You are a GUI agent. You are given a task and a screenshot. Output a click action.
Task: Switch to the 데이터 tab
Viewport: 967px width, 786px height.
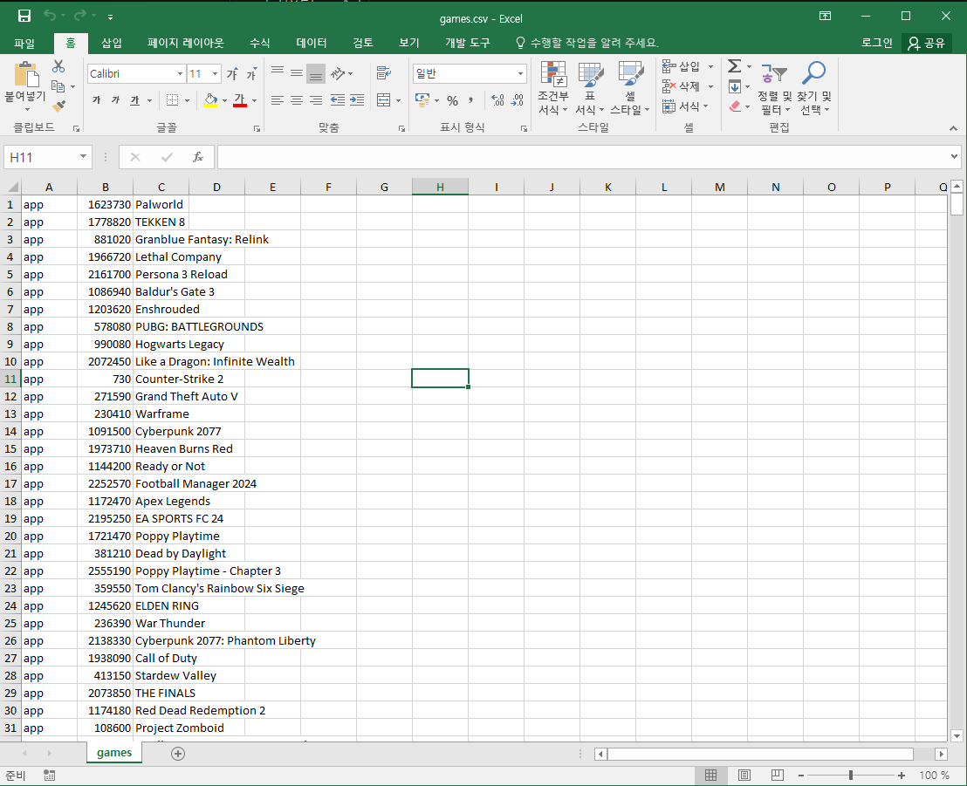311,43
